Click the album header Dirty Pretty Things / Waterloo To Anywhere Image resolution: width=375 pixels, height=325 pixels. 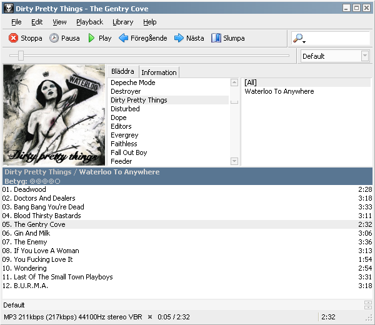(82, 172)
